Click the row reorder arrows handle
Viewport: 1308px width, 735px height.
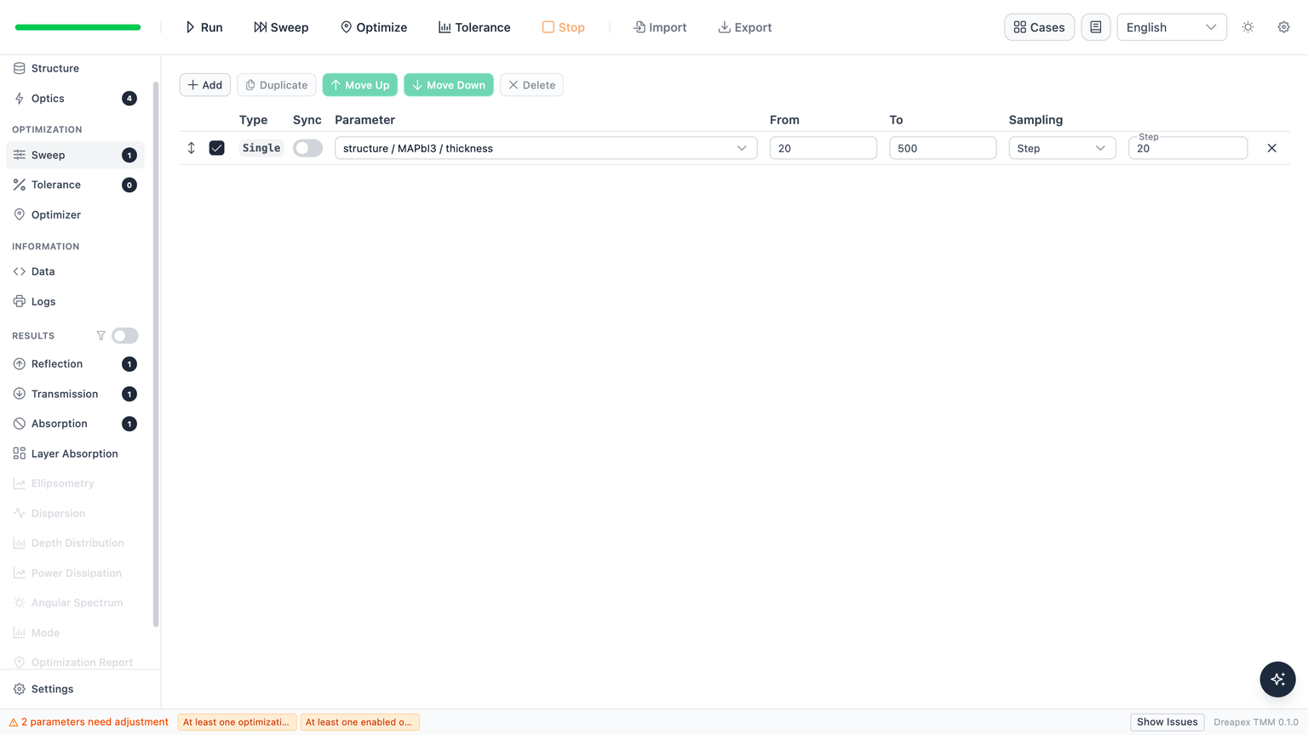point(192,148)
